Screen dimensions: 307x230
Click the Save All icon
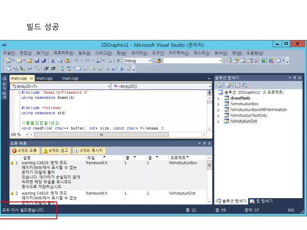[x=44, y=60]
